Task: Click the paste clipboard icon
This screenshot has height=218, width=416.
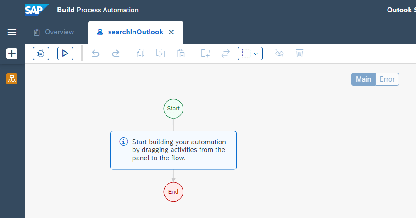Action: (181, 54)
